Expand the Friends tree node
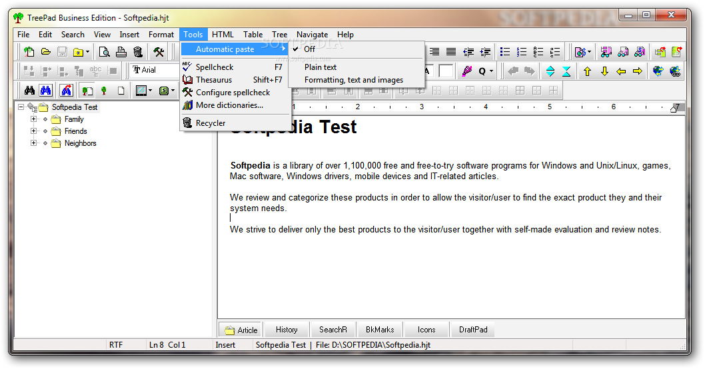This screenshot has width=705, height=369. coord(33,131)
